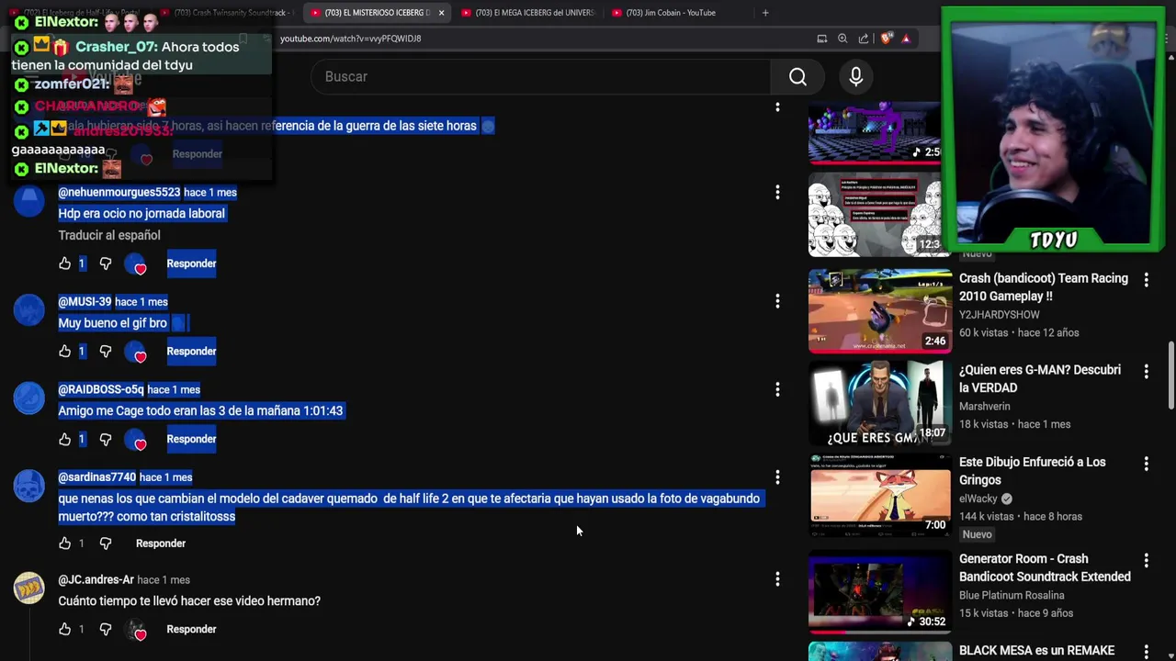Like the comment by @MUSI-39
Screen dimensions: 1176x661
64,351
